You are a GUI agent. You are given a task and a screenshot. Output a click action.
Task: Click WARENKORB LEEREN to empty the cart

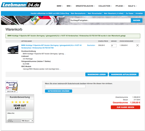tap(97, 74)
